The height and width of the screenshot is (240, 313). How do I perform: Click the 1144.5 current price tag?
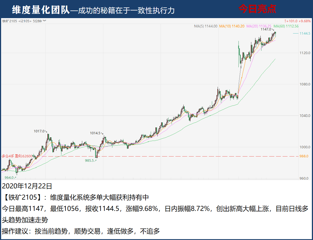point(305,33)
